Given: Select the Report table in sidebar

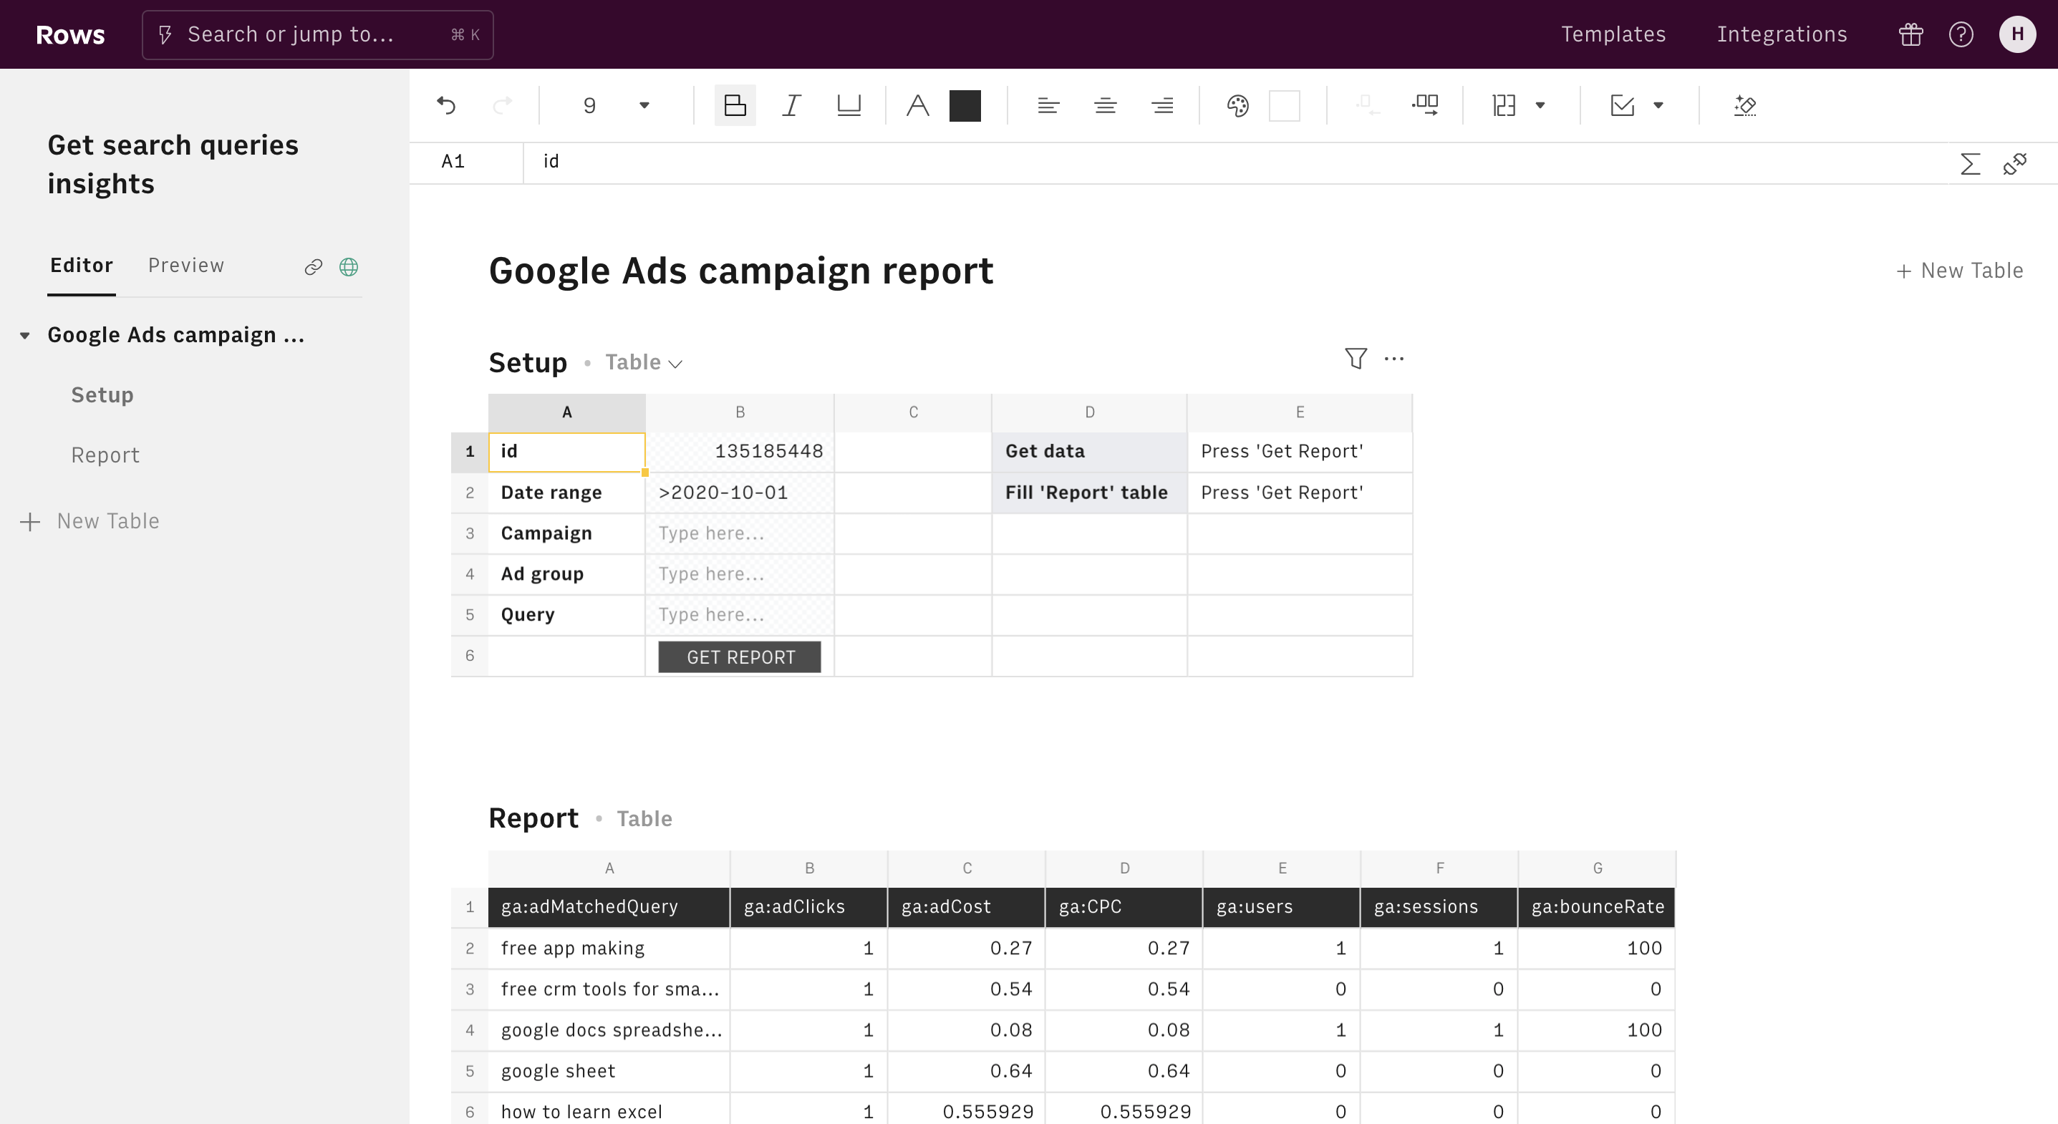Looking at the screenshot, I should [x=107, y=454].
